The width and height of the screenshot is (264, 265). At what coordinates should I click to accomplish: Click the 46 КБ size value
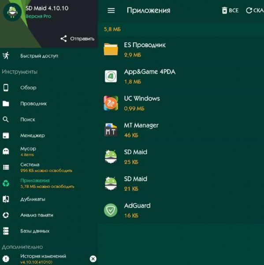(131, 135)
